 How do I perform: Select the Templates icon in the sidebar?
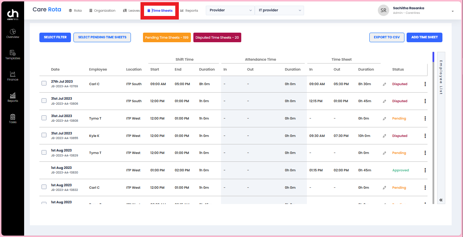pyautogui.click(x=12, y=55)
